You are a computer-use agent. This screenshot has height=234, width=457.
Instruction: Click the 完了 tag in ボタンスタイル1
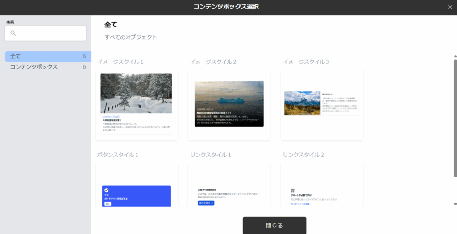point(108,204)
